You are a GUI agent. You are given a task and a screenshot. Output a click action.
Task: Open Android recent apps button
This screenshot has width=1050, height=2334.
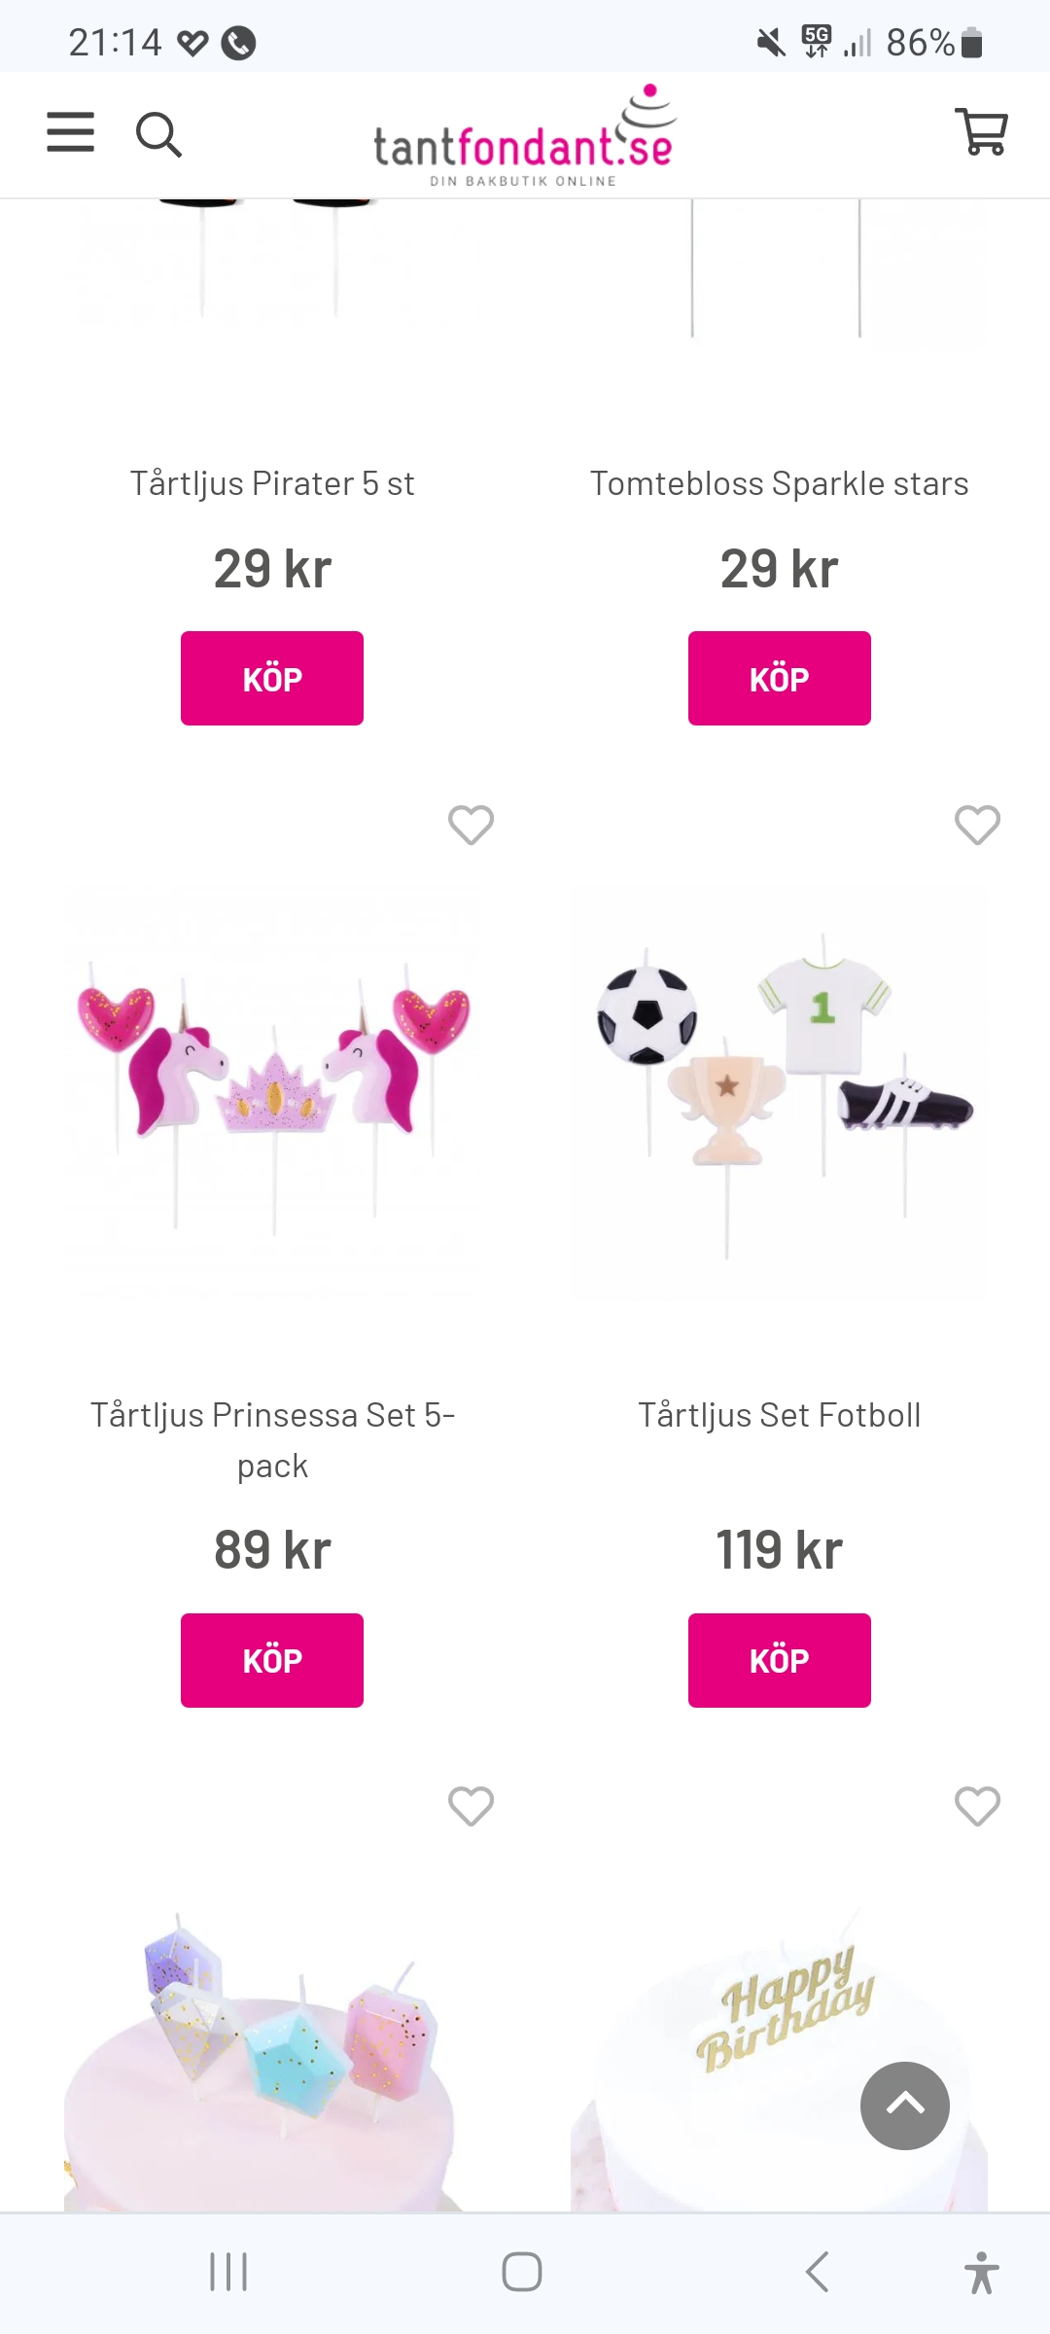point(228,2273)
